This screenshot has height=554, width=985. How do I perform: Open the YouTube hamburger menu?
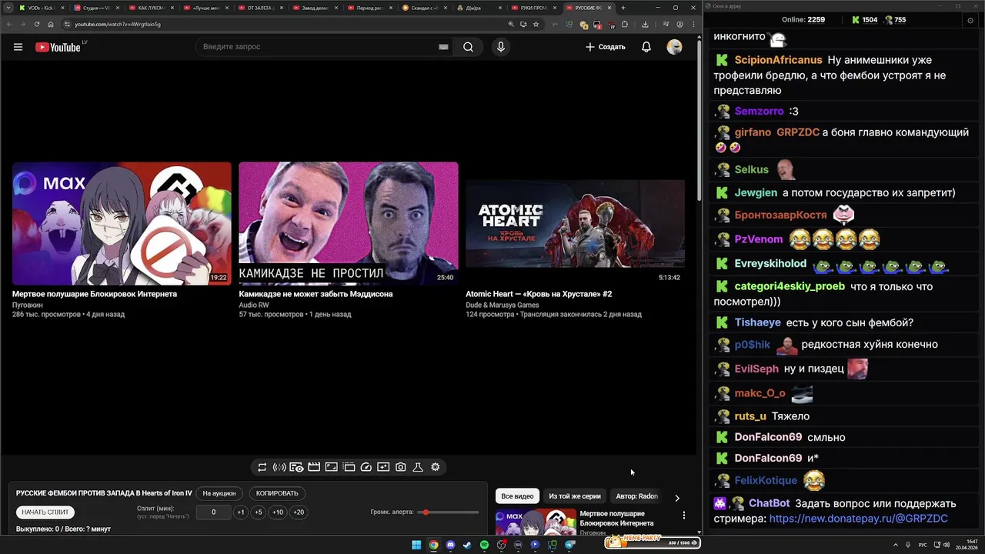(x=18, y=47)
